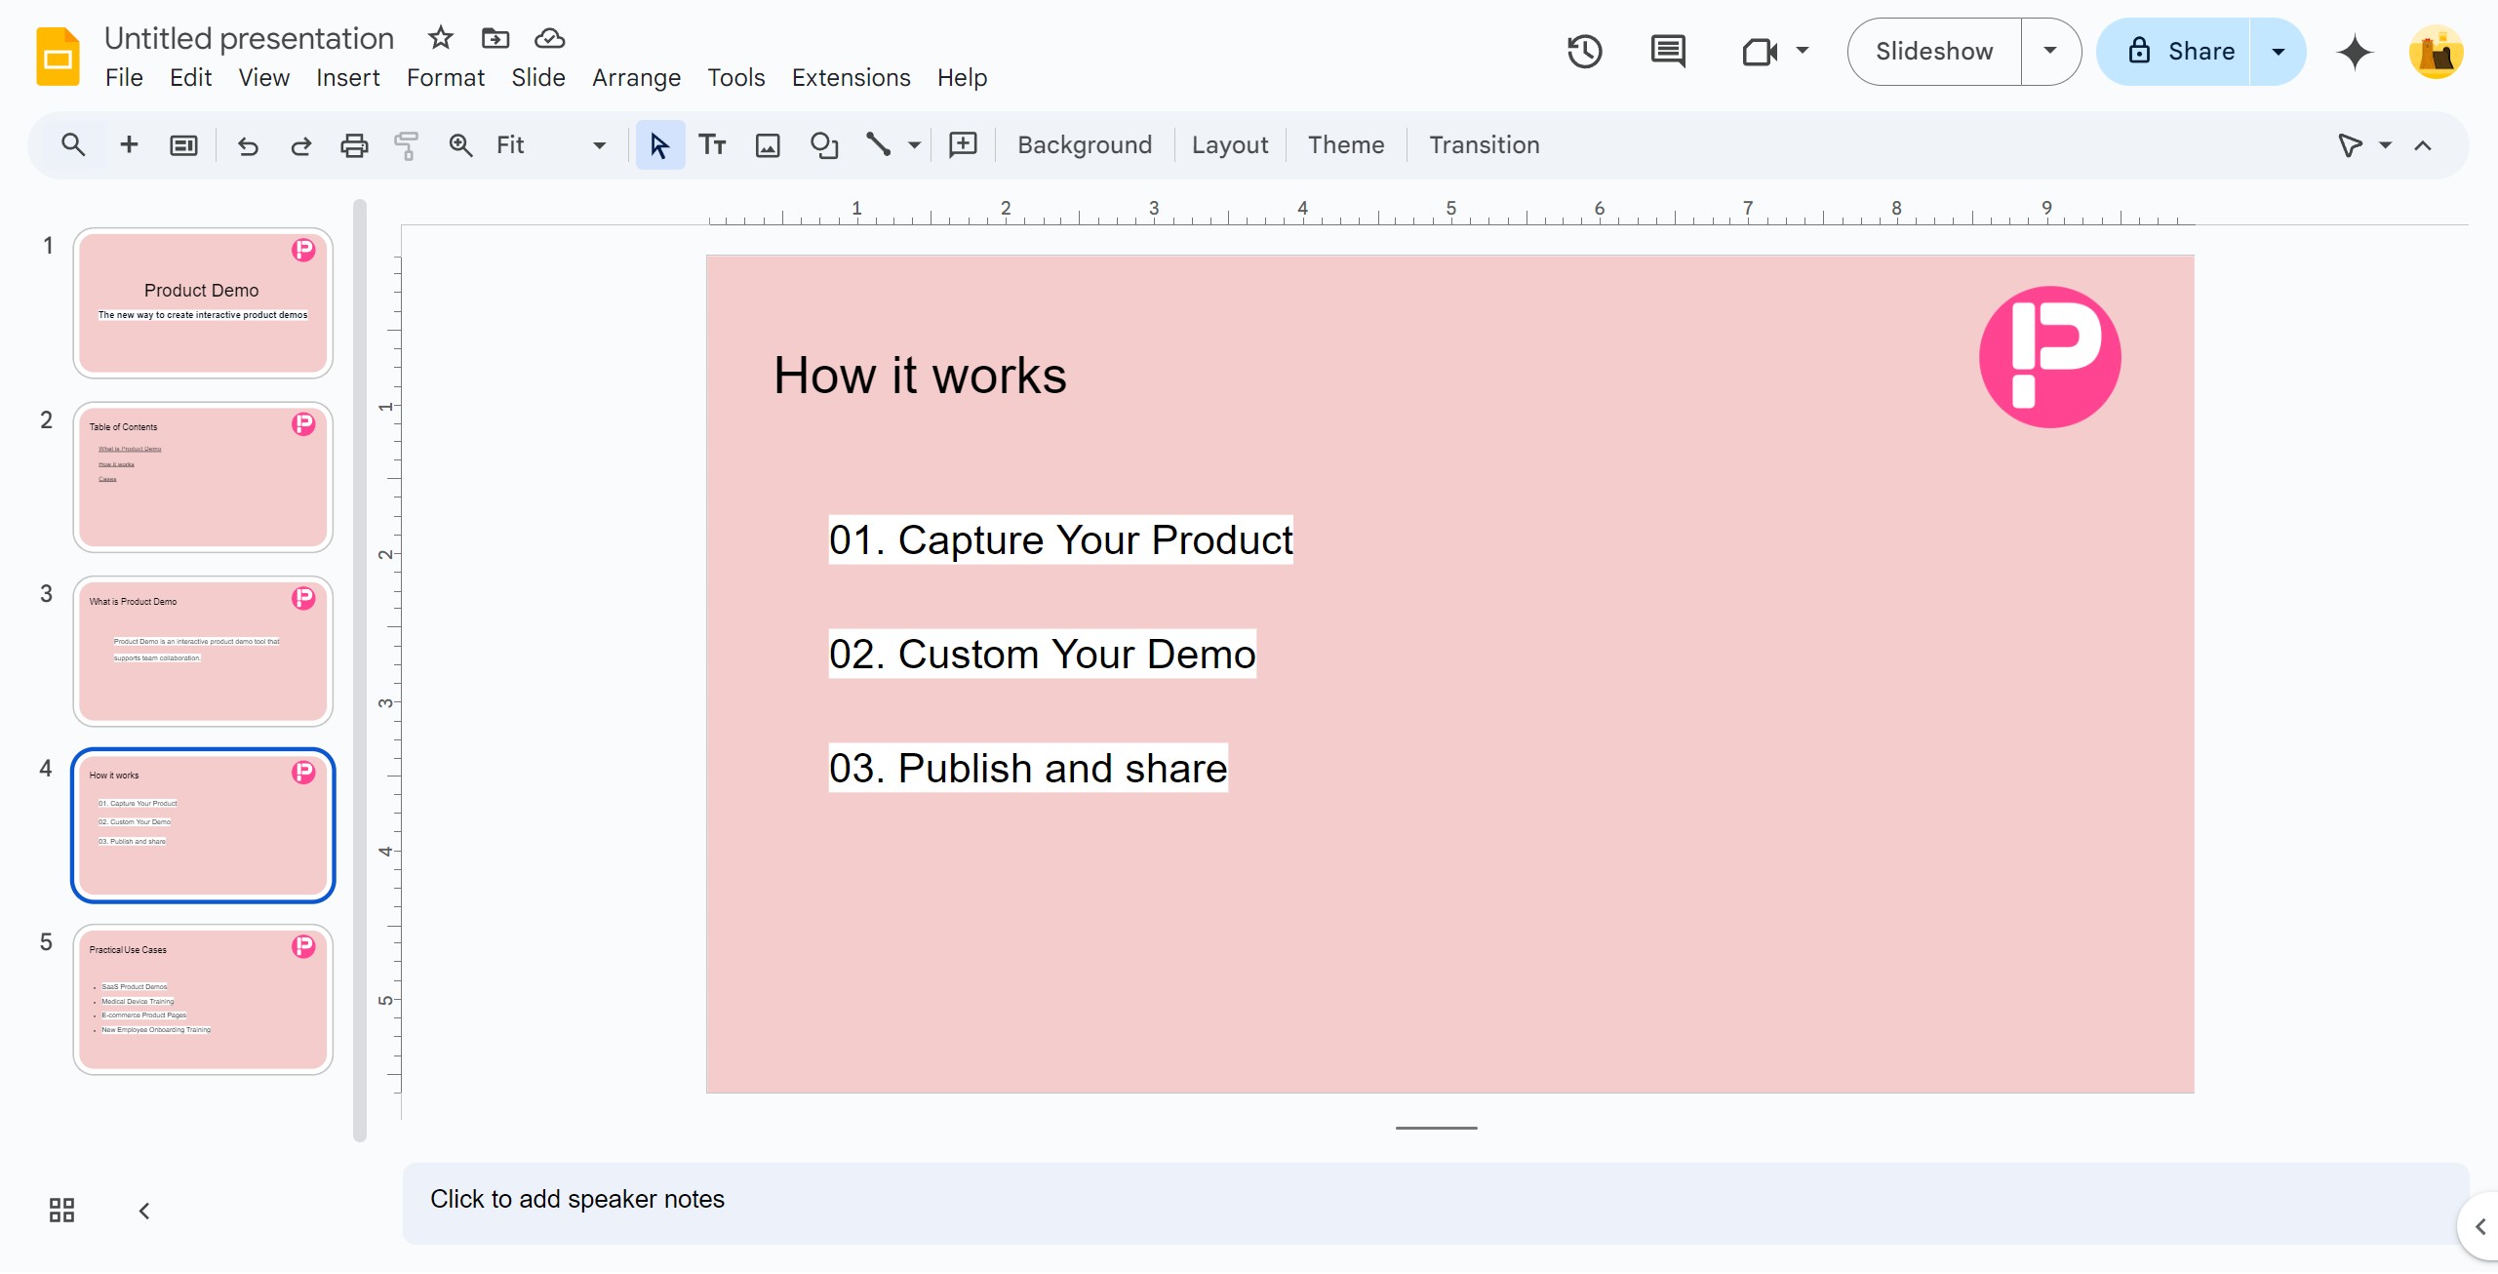Click the Untitled presentation title
This screenshot has height=1274, width=2498.
pos(249,38)
